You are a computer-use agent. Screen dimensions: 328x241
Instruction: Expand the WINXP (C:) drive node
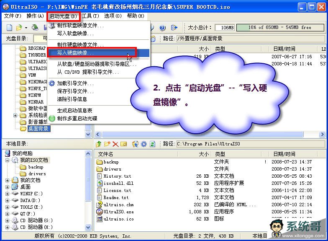[x=8, y=194]
